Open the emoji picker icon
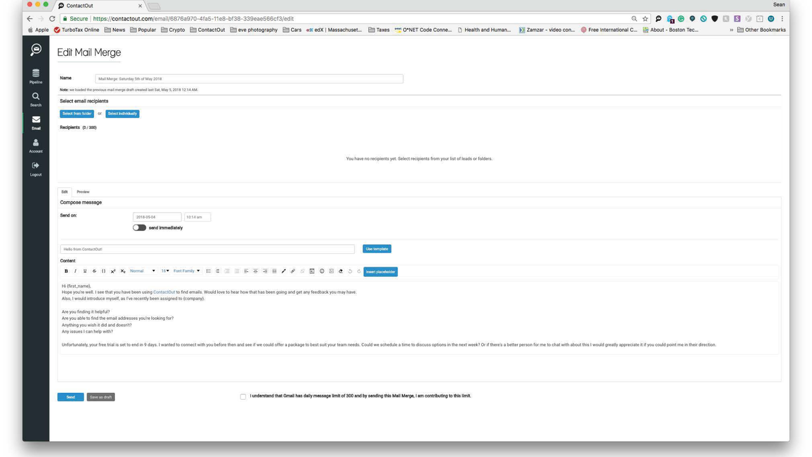This screenshot has width=812, height=457. click(321, 271)
